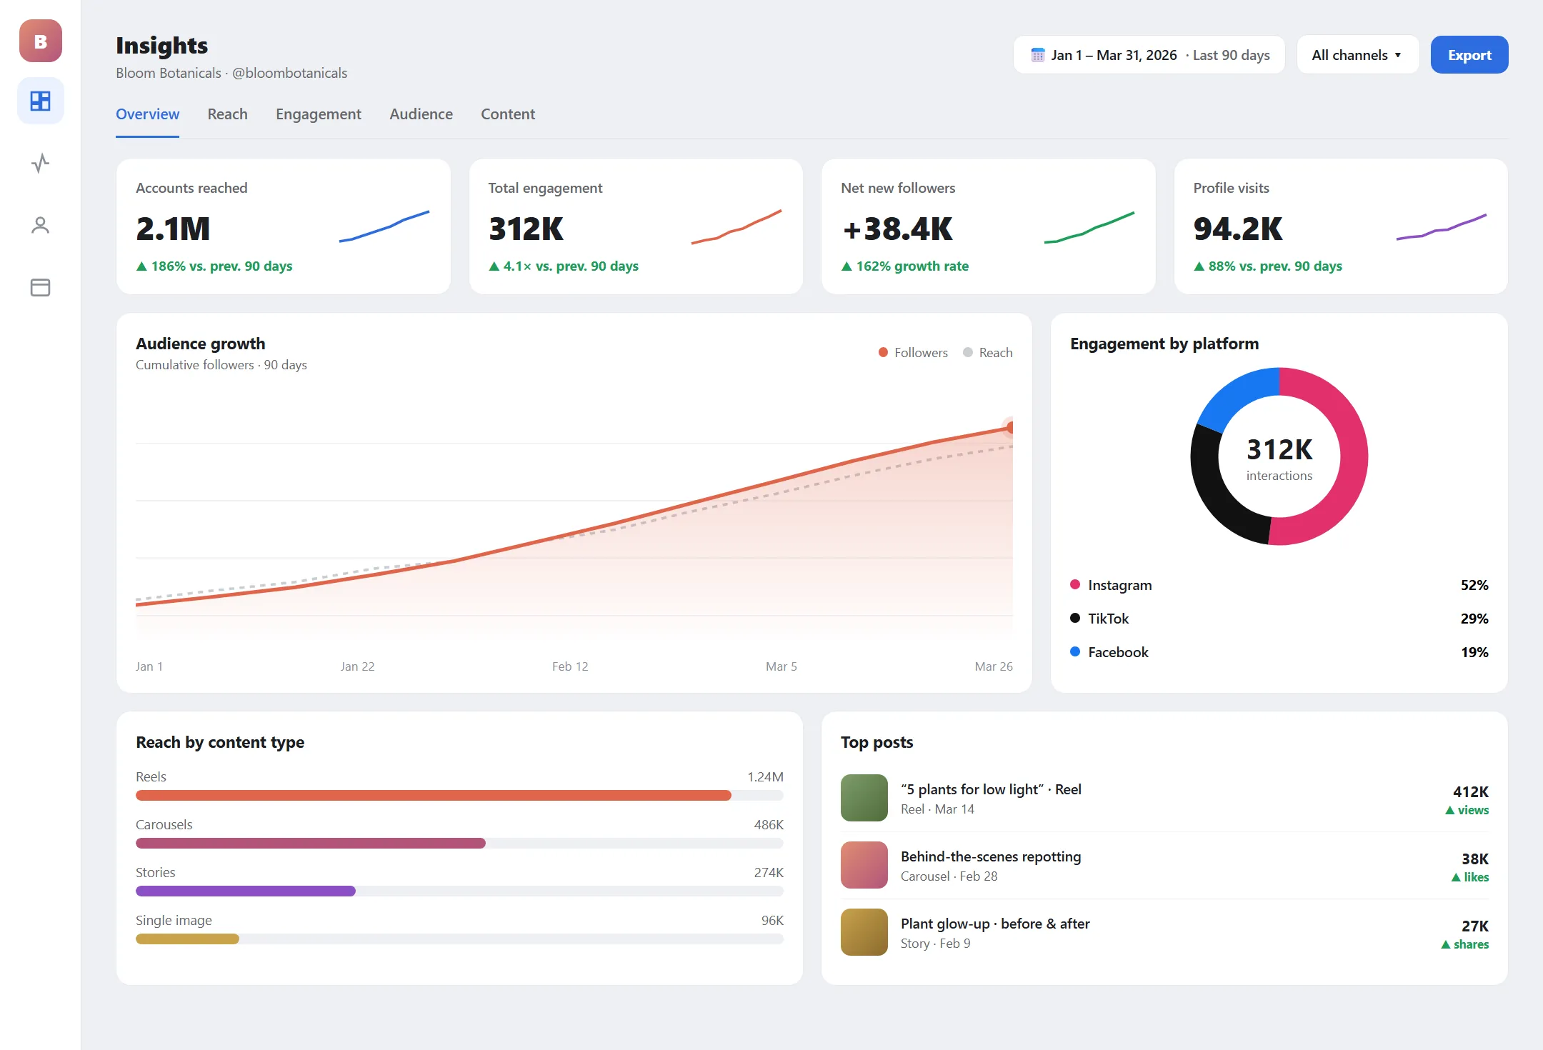Viewport: 1543px width, 1050px height.
Task: Open the "5 plants for low light" post title
Action: [991, 789]
